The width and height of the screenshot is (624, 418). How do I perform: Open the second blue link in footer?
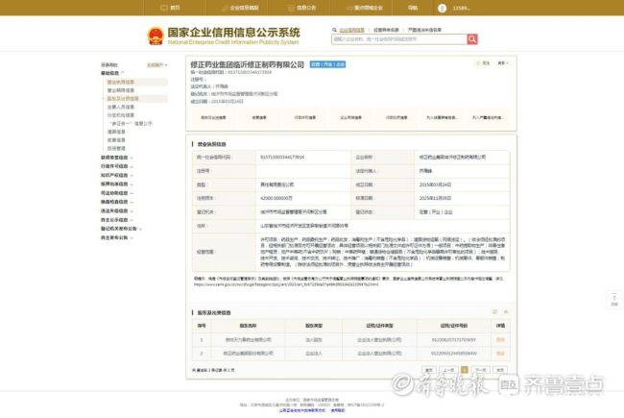pyautogui.click(x=338, y=410)
